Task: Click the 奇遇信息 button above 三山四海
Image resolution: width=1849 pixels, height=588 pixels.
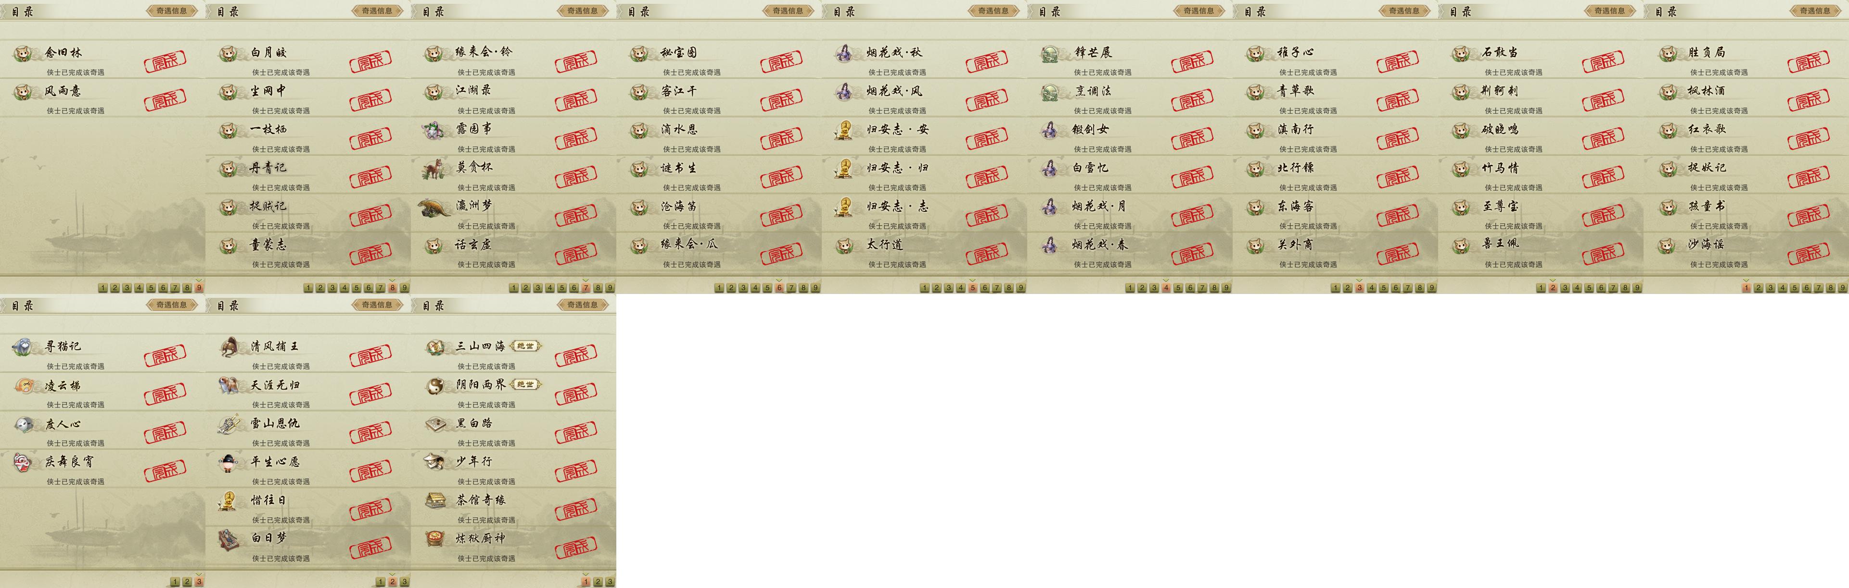Action: point(583,305)
